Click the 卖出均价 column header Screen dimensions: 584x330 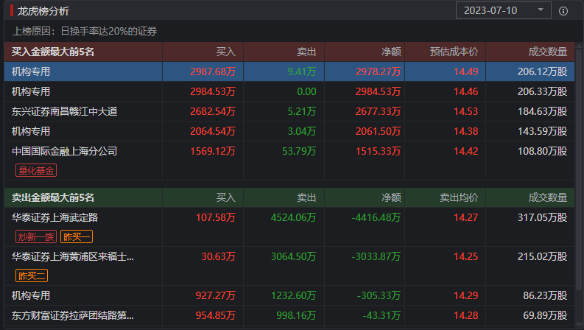459,197
